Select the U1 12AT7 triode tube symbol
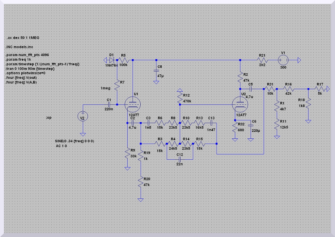335x237 pixels. tap(132, 104)
